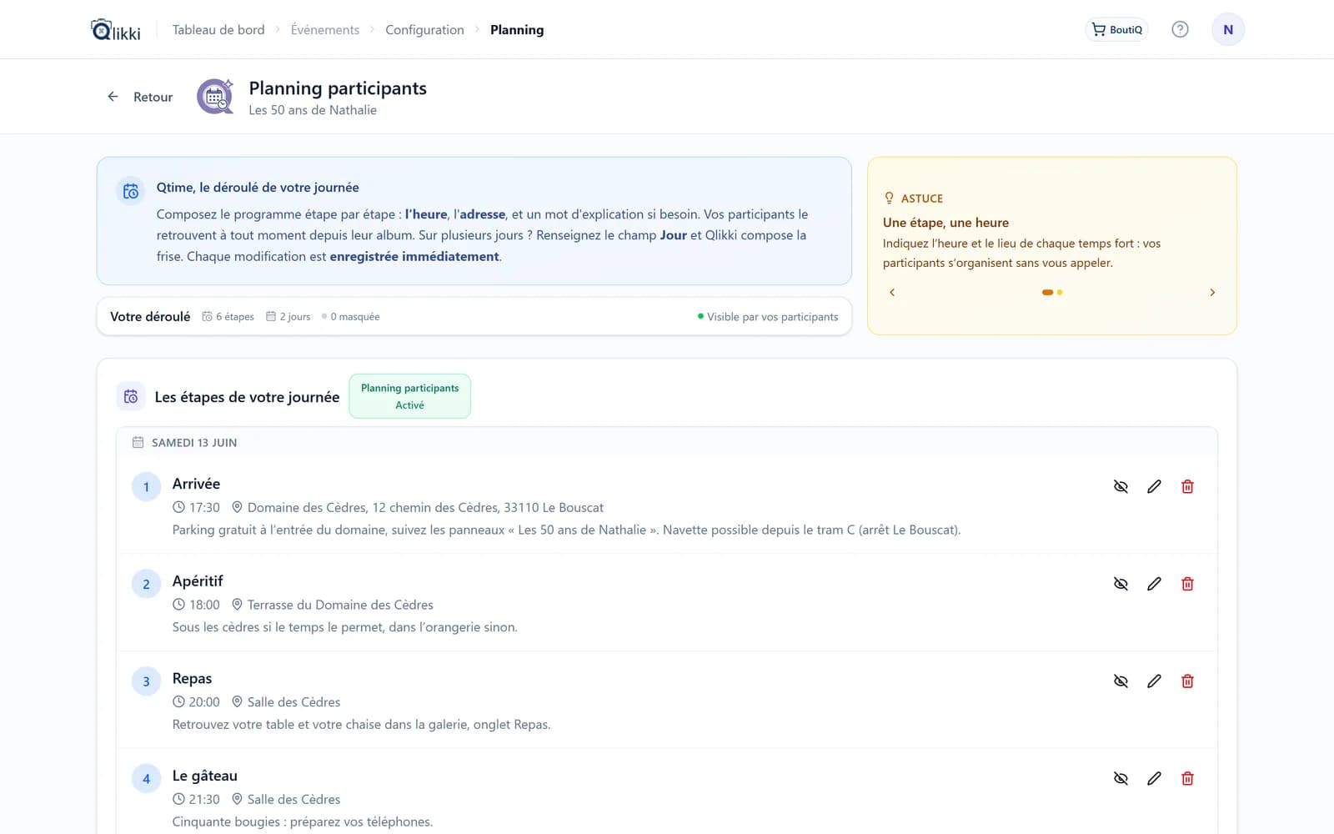
Task: Go to Configuration breadcrumb
Action: tap(424, 30)
